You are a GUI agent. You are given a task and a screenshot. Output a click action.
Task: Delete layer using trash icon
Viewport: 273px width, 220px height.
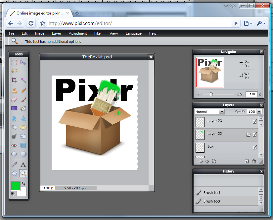point(254,161)
